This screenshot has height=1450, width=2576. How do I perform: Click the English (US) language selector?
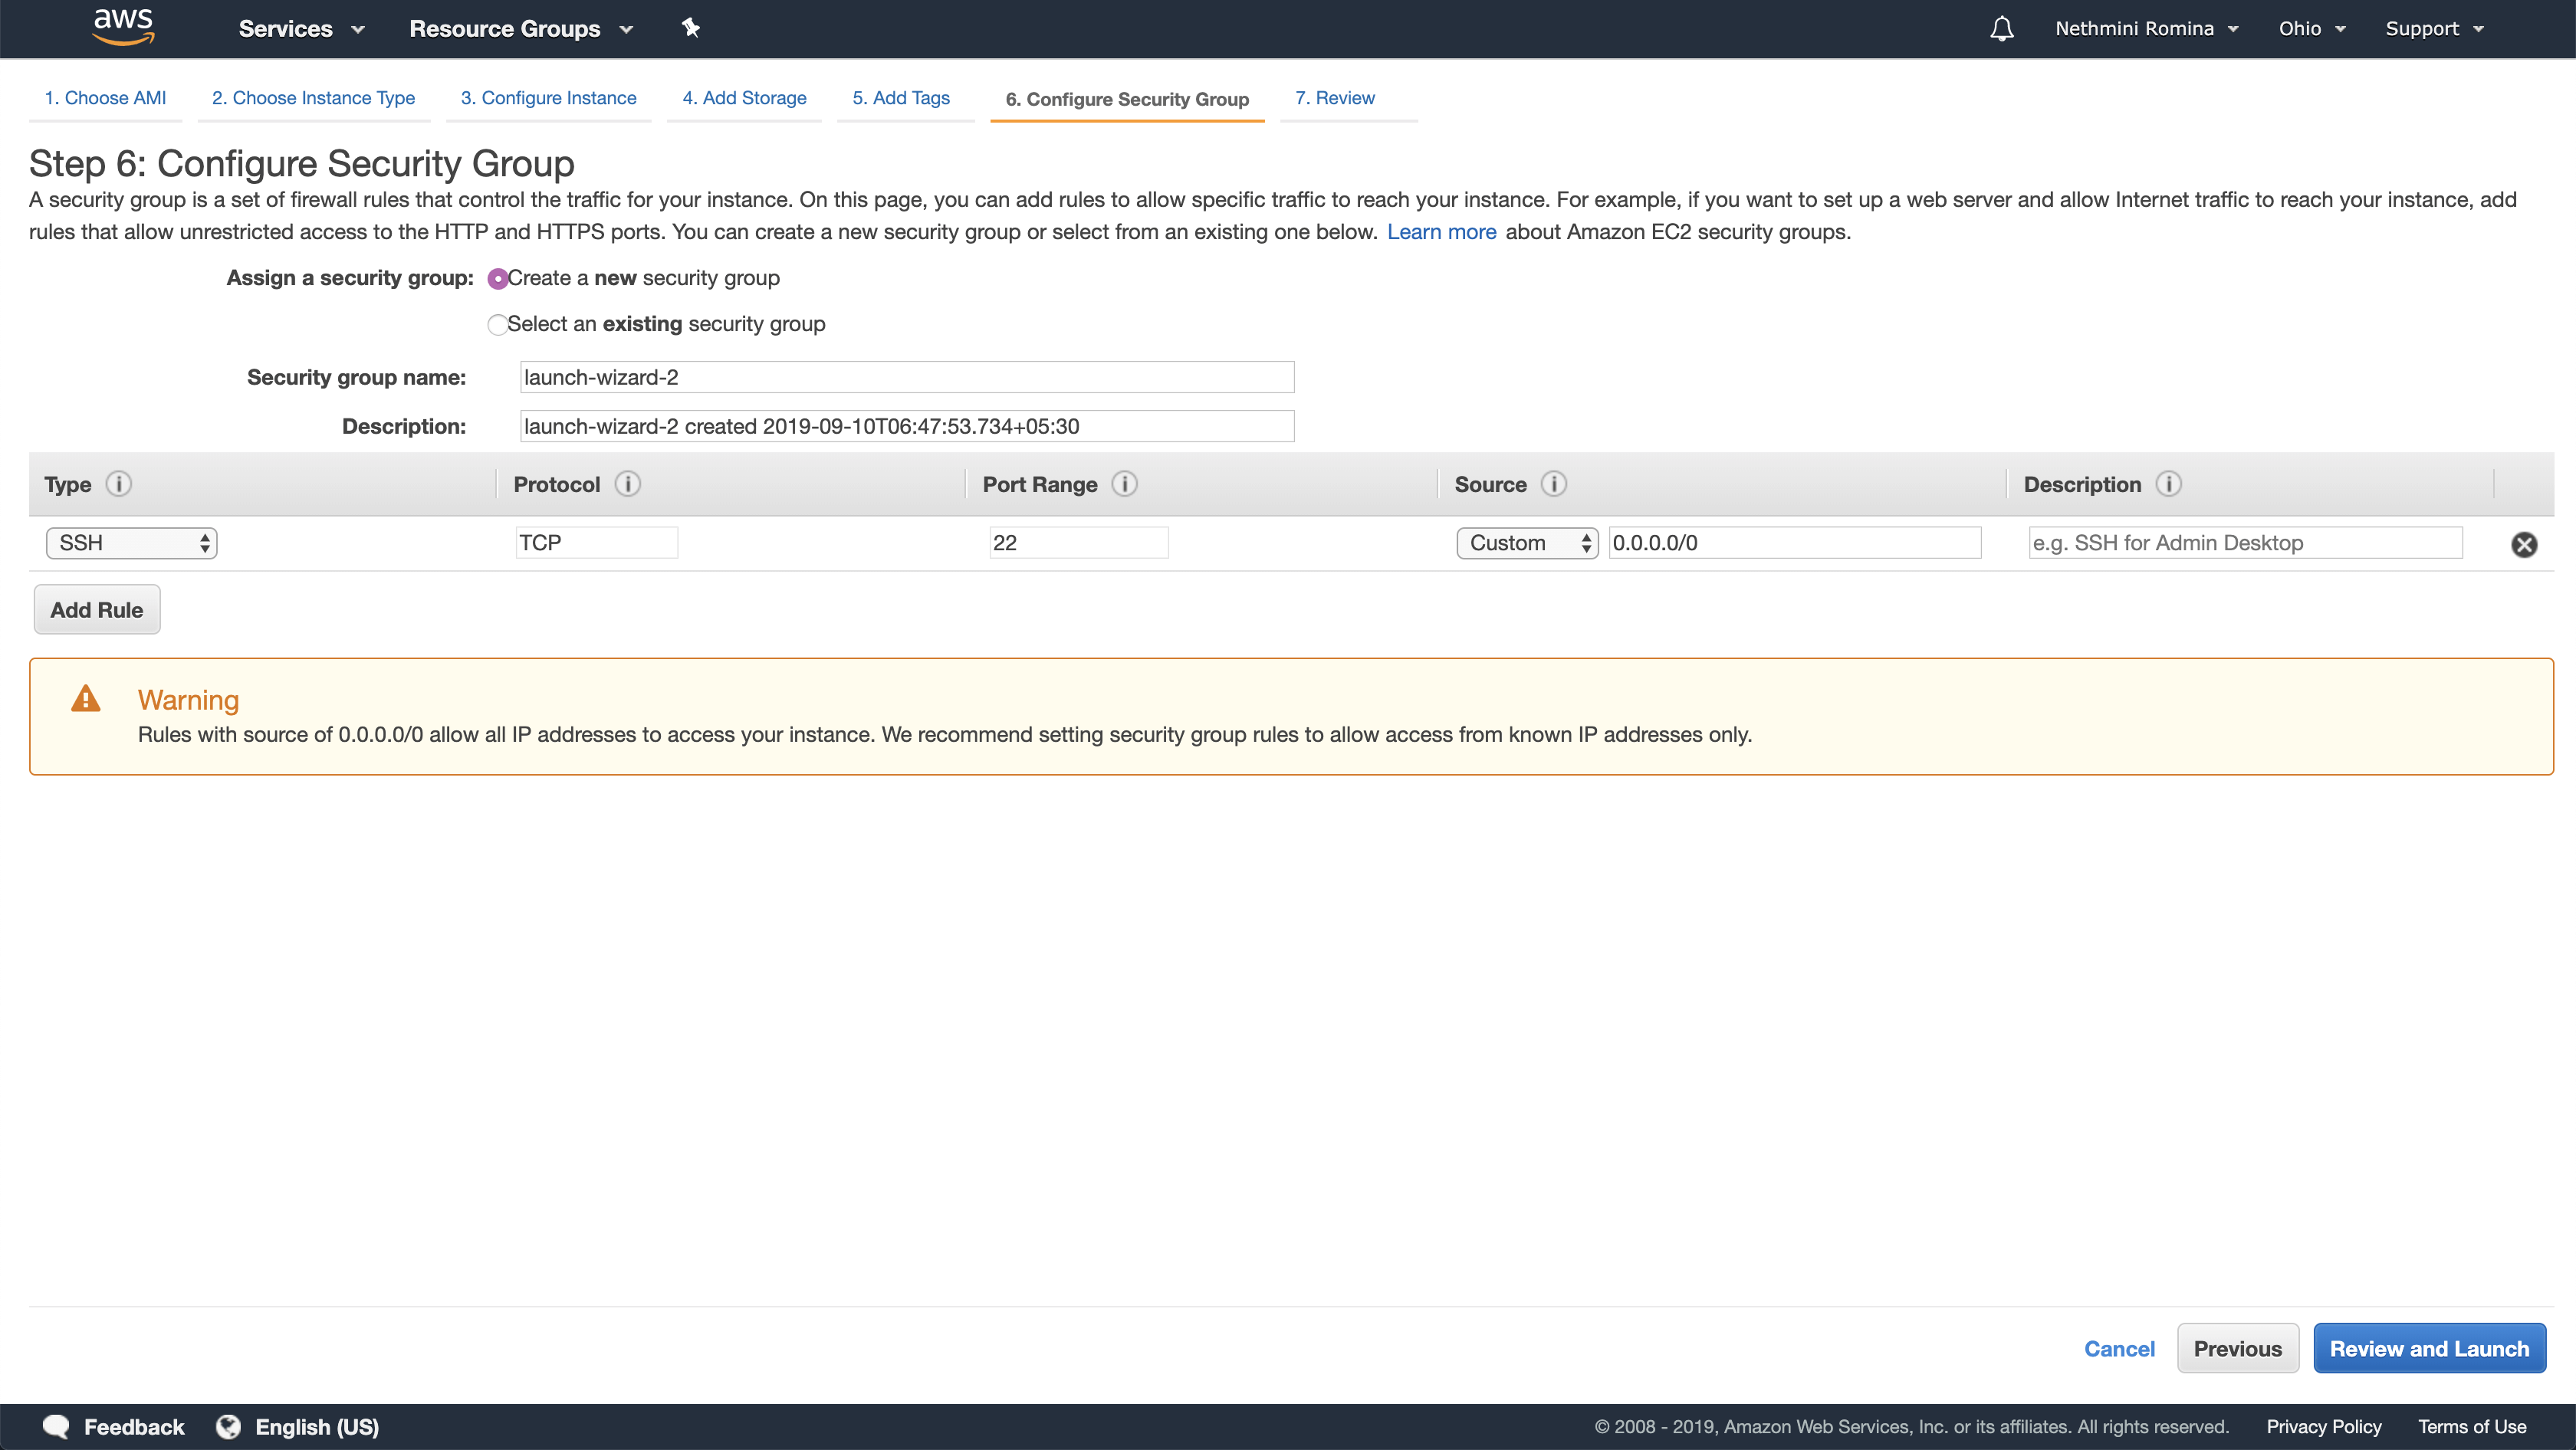click(317, 1427)
